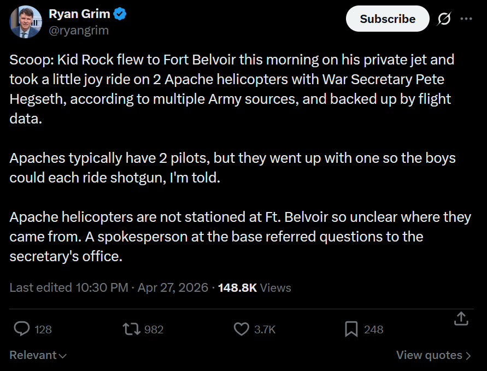Click the 3.7K likes count

(265, 329)
